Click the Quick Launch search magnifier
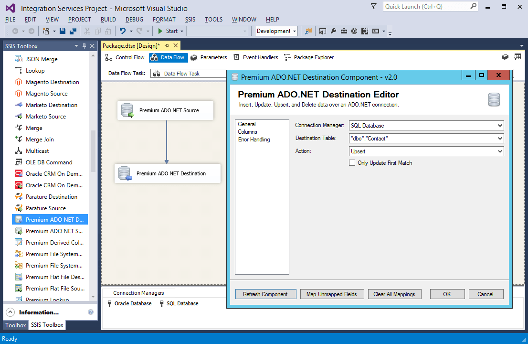The width and height of the screenshot is (528, 344). point(473,6)
